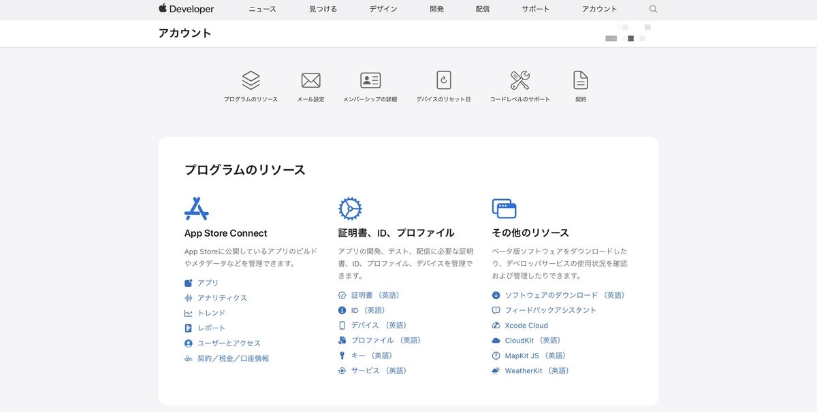Select the メンバーシップの詳細 card icon
The height and width of the screenshot is (412, 817).
click(370, 80)
